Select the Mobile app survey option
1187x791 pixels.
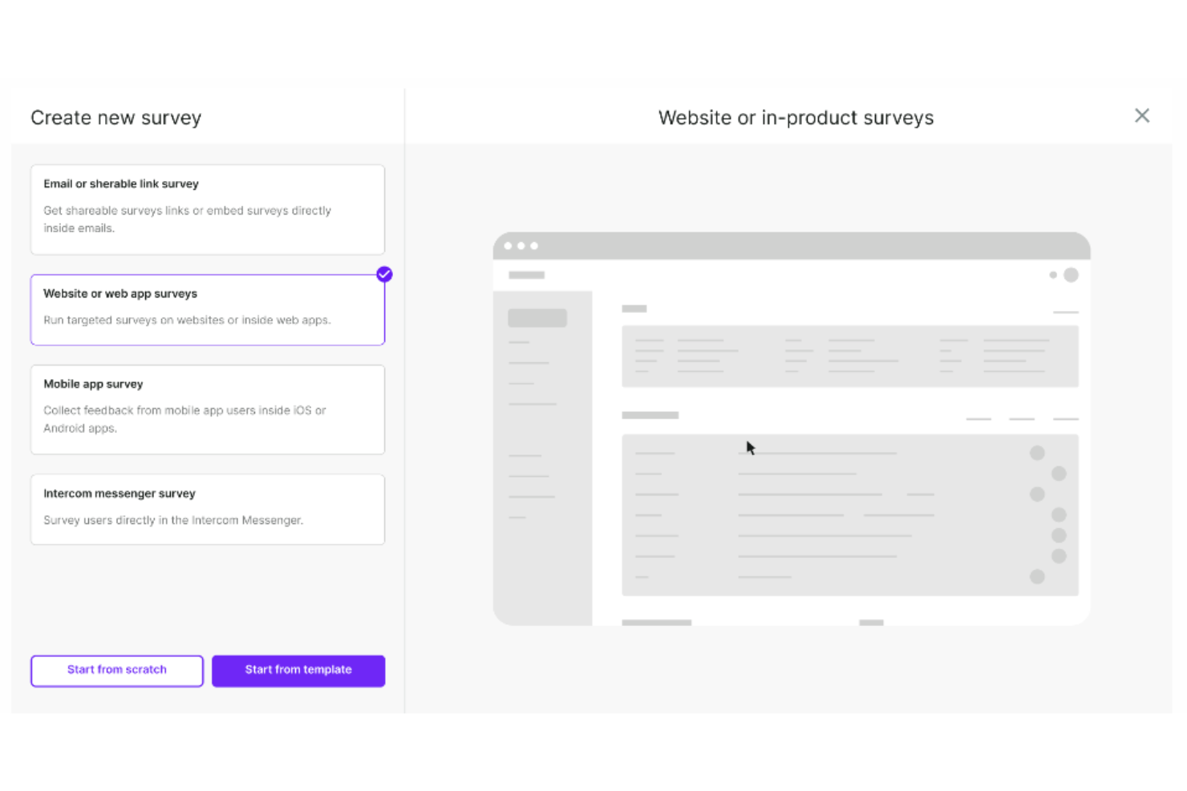pyautogui.click(x=207, y=410)
